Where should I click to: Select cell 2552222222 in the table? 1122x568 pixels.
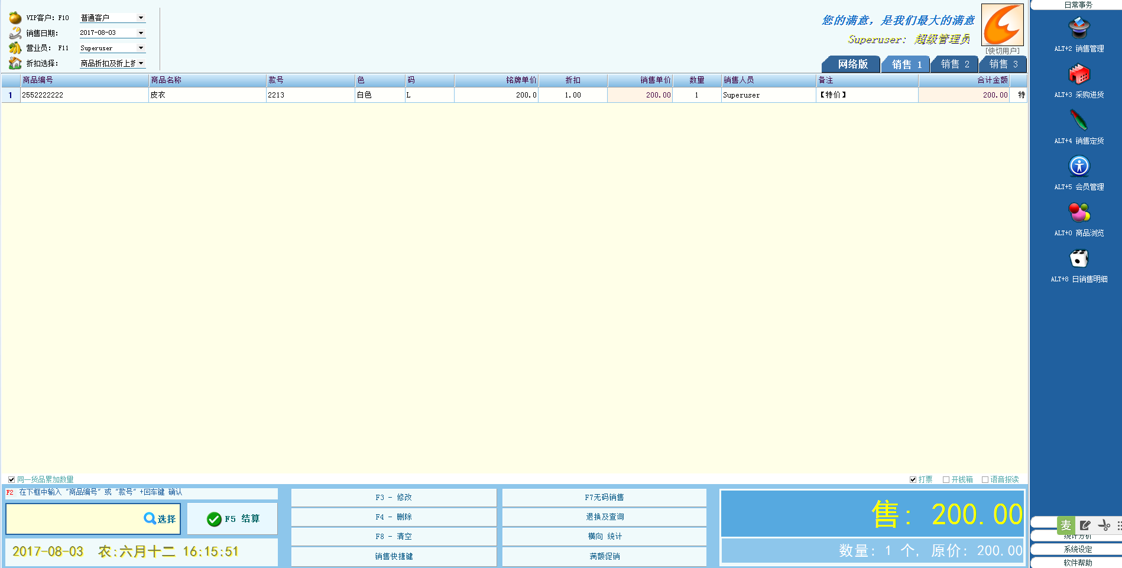click(x=85, y=95)
